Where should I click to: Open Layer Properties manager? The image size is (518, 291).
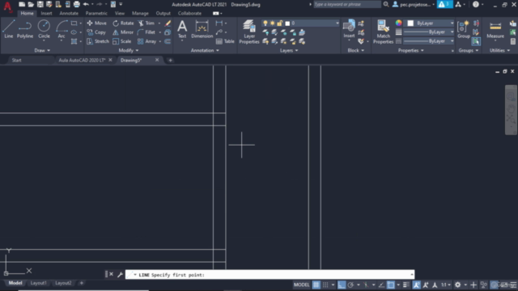click(x=249, y=32)
